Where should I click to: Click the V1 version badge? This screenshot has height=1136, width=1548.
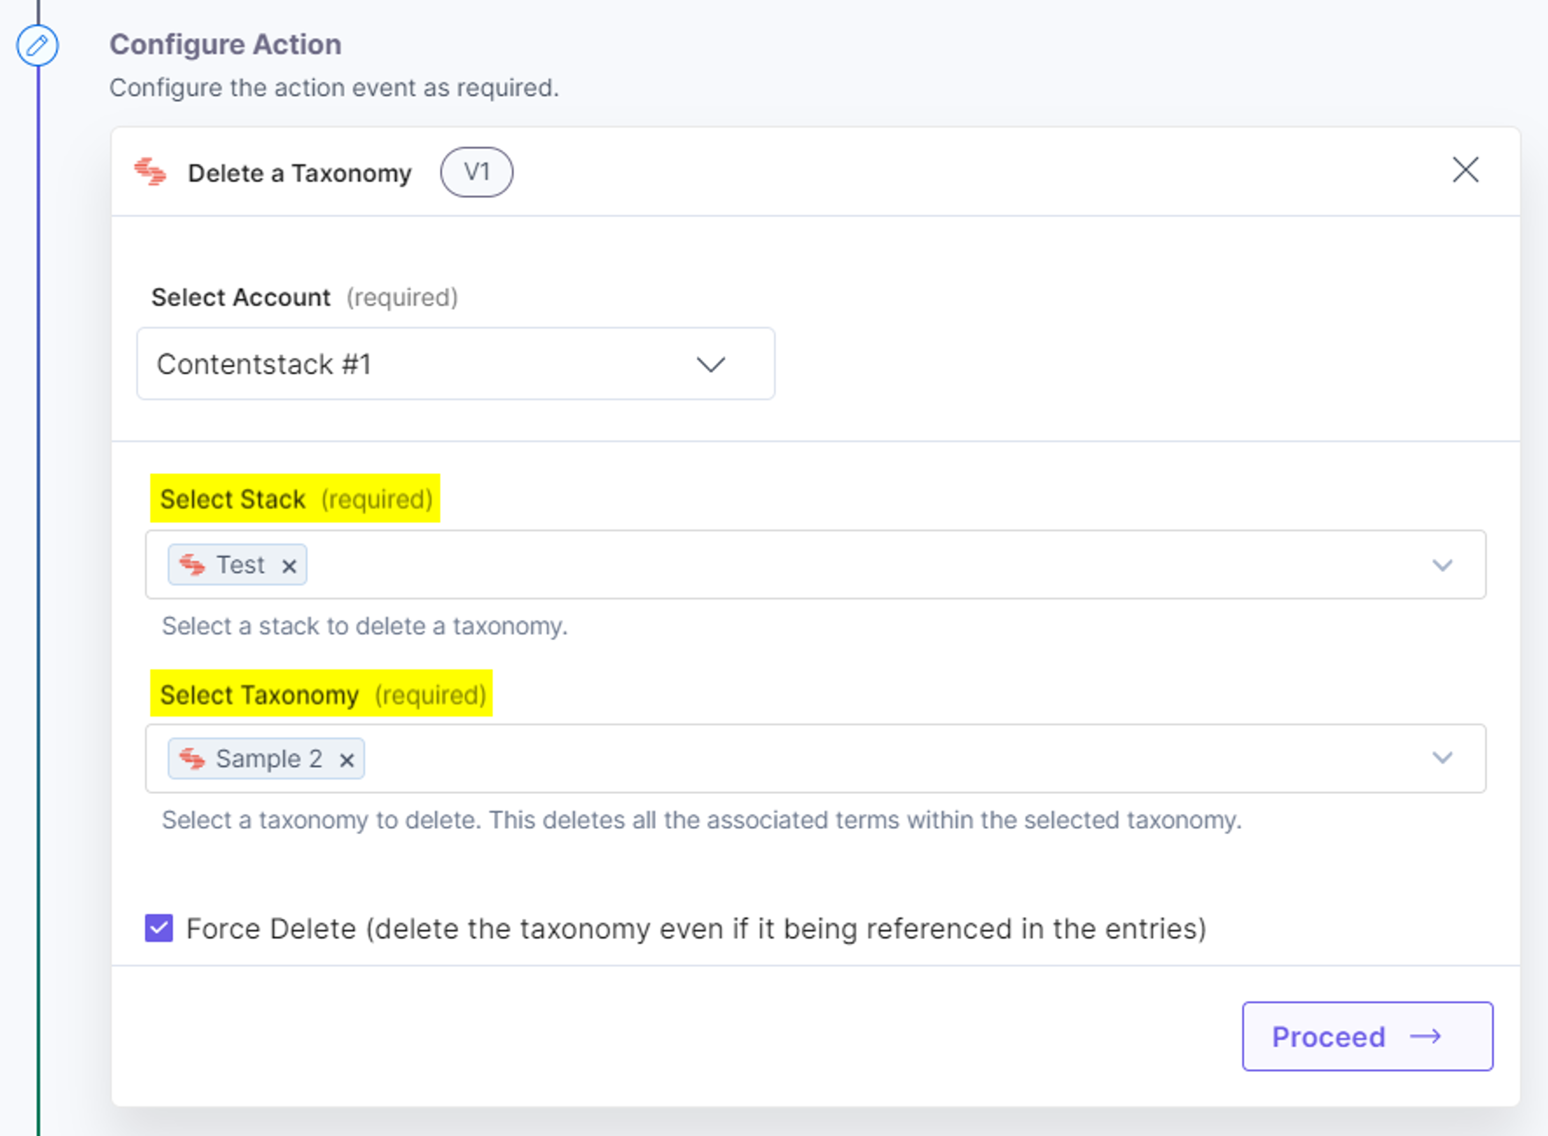click(476, 172)
